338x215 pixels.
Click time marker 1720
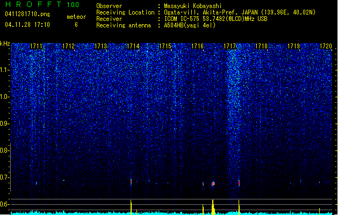click(326, 46)
